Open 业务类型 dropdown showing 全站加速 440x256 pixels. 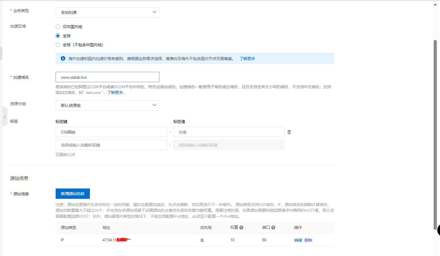tap(107, 12)
